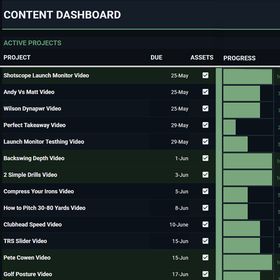
Task: Toggle Assets checkbox for Golf Posture Video
Action: [205, 274]
